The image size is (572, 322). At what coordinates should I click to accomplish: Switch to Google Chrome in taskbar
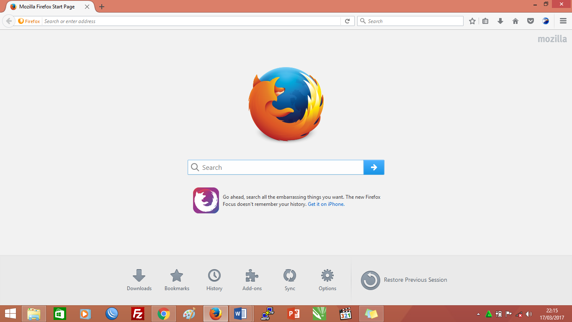click(164, 314)
